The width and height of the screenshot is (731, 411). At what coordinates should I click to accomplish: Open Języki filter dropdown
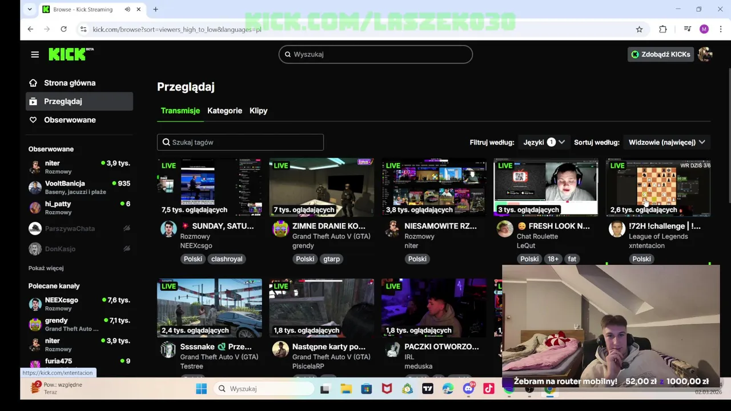[x=544, y=142]
